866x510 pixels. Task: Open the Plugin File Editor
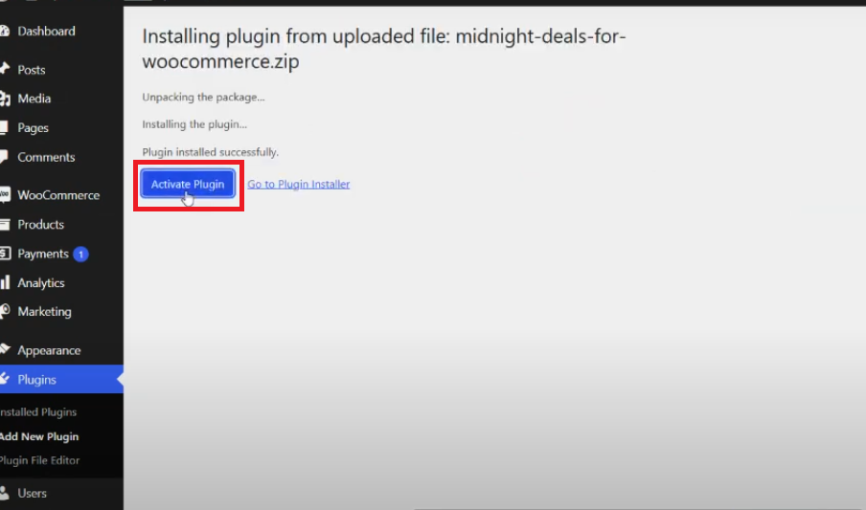tap(40, 460)
